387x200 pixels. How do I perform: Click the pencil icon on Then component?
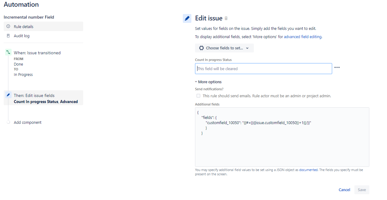8,95
